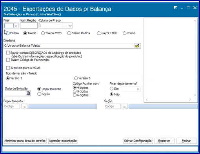Image resolution: width=200 pixels, height=154 pixels.
Task: Click the Seção Código field
Action: click(x=113, y=106)
